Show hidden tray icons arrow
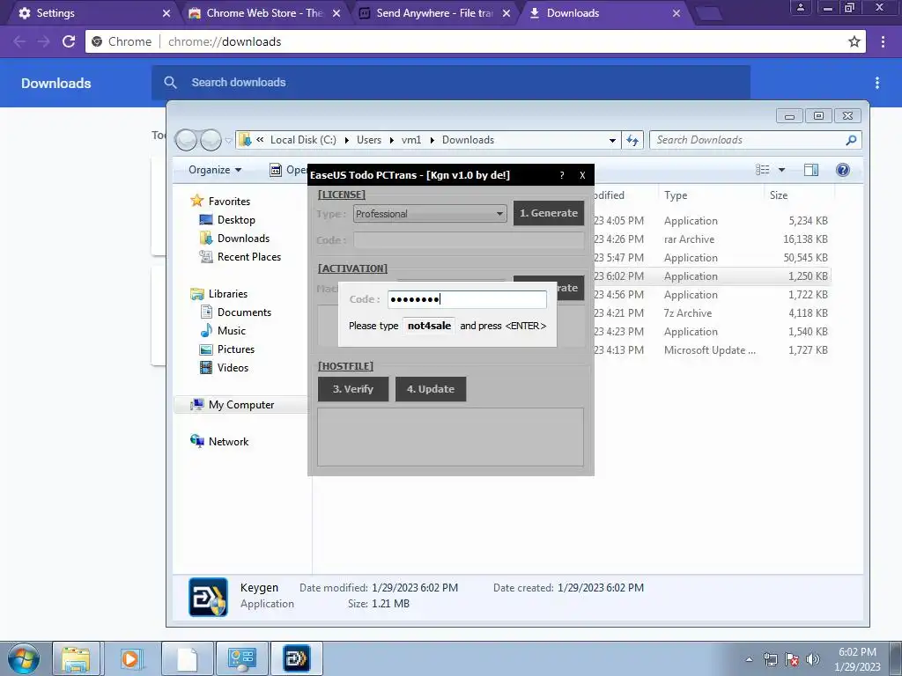 [x=749, y=659]
